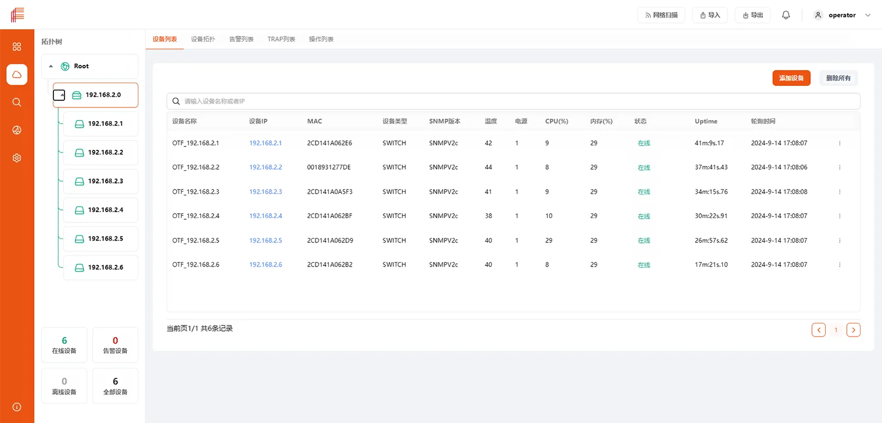This screenshot has width=882, height=423.
Task: Select tree node 192.168.2.2
Action: click(x=101, y=153)
